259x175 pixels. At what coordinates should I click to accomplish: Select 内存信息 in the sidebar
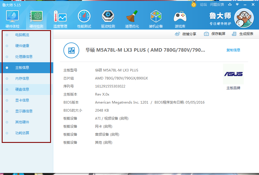(x=27, y=78)
